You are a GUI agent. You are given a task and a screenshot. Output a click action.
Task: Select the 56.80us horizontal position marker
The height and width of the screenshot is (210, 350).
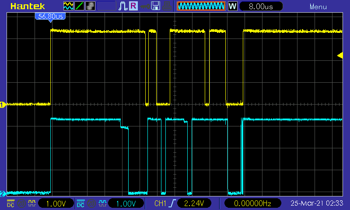point(50,17)
